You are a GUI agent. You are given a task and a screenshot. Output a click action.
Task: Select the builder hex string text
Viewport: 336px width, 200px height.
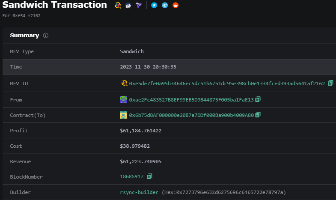224,192
